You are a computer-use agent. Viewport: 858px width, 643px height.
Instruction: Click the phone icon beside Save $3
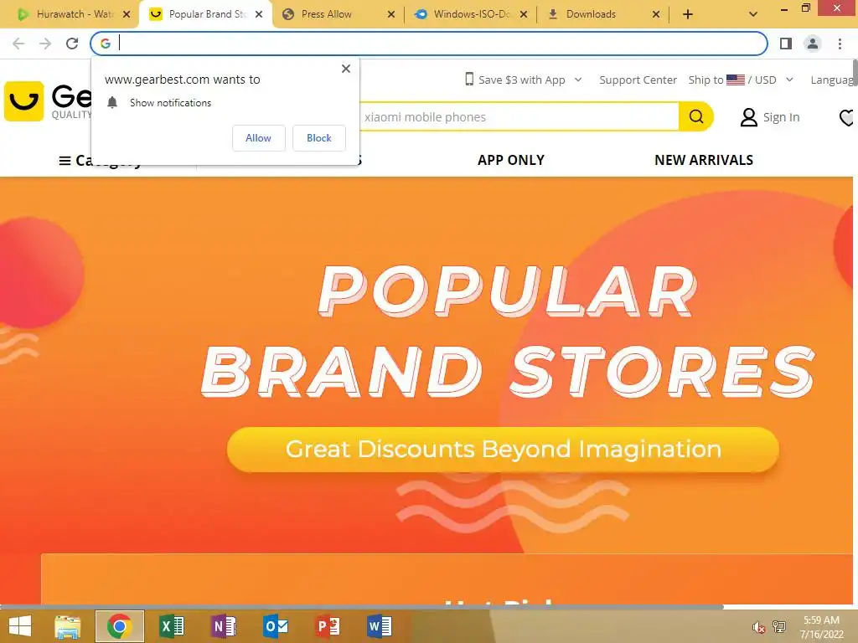coord(469,80)
